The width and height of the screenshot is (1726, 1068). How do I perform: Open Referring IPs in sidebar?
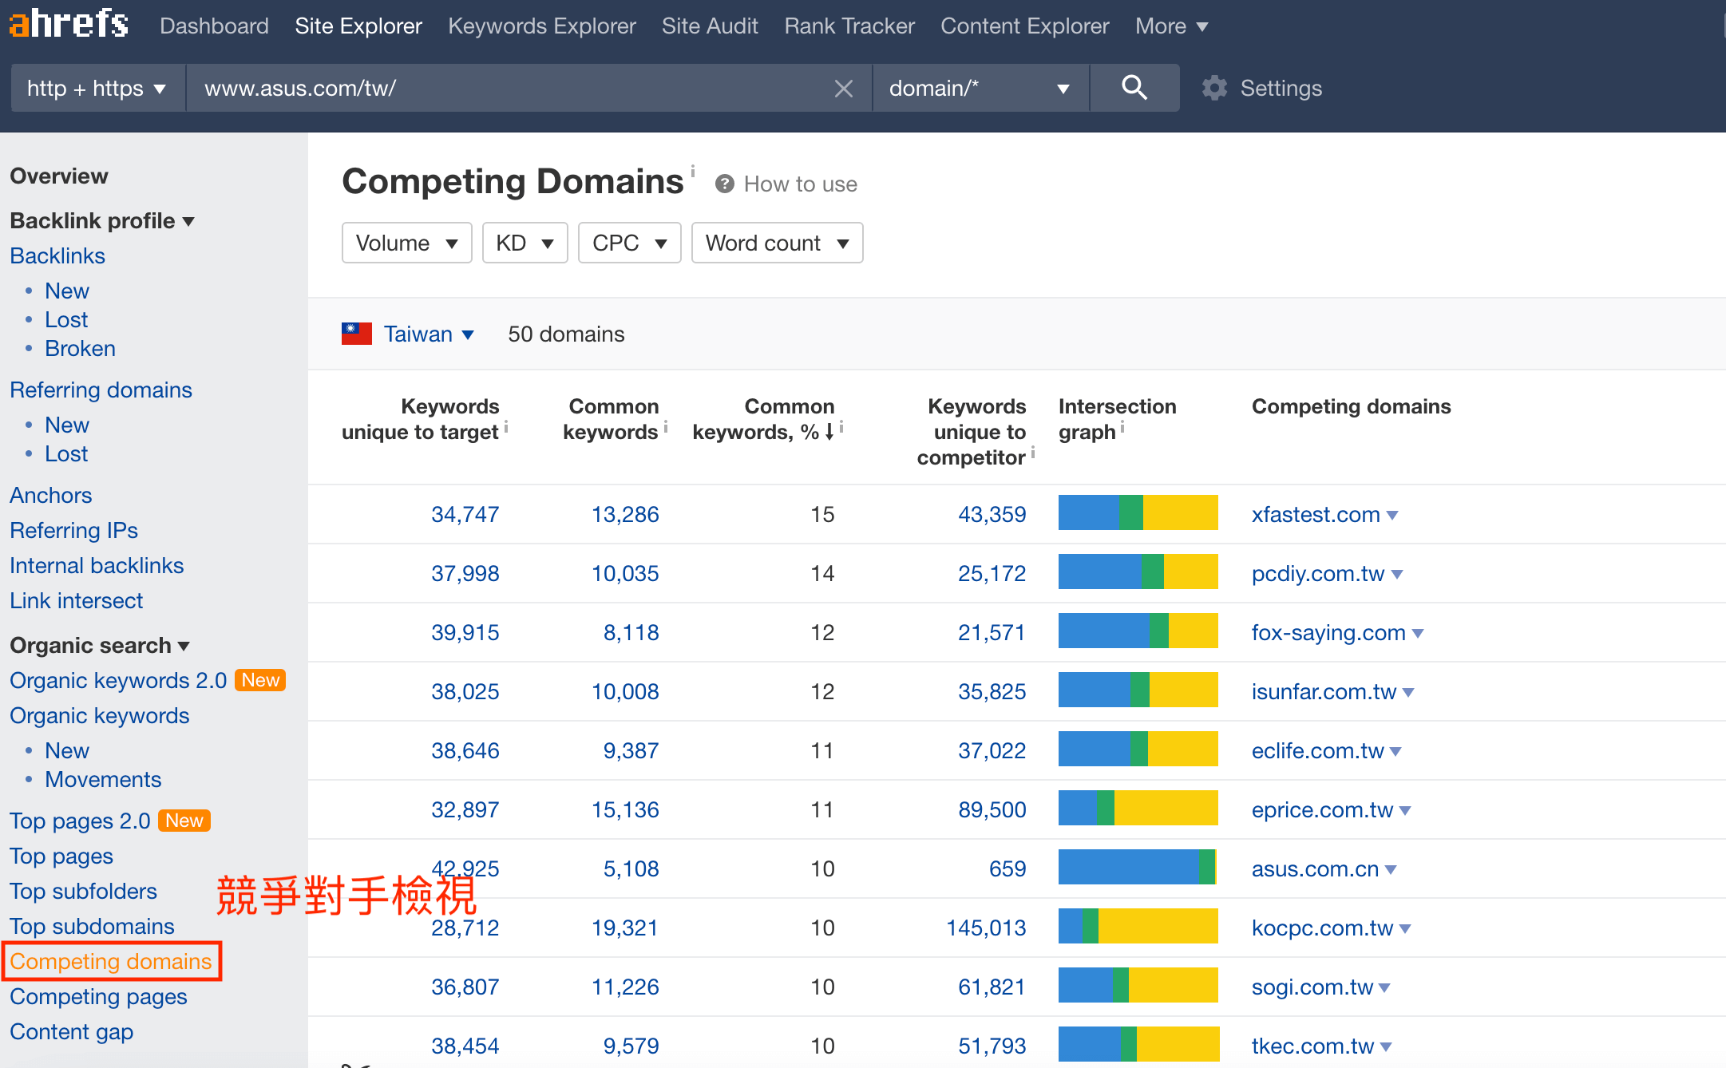click(x=73, y=530)
